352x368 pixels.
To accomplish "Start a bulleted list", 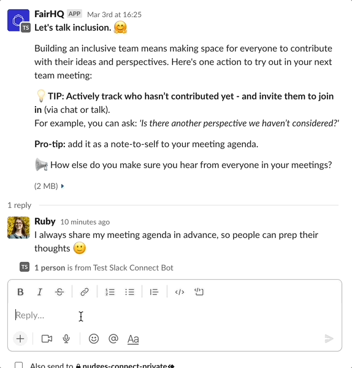I will (129, 292).
